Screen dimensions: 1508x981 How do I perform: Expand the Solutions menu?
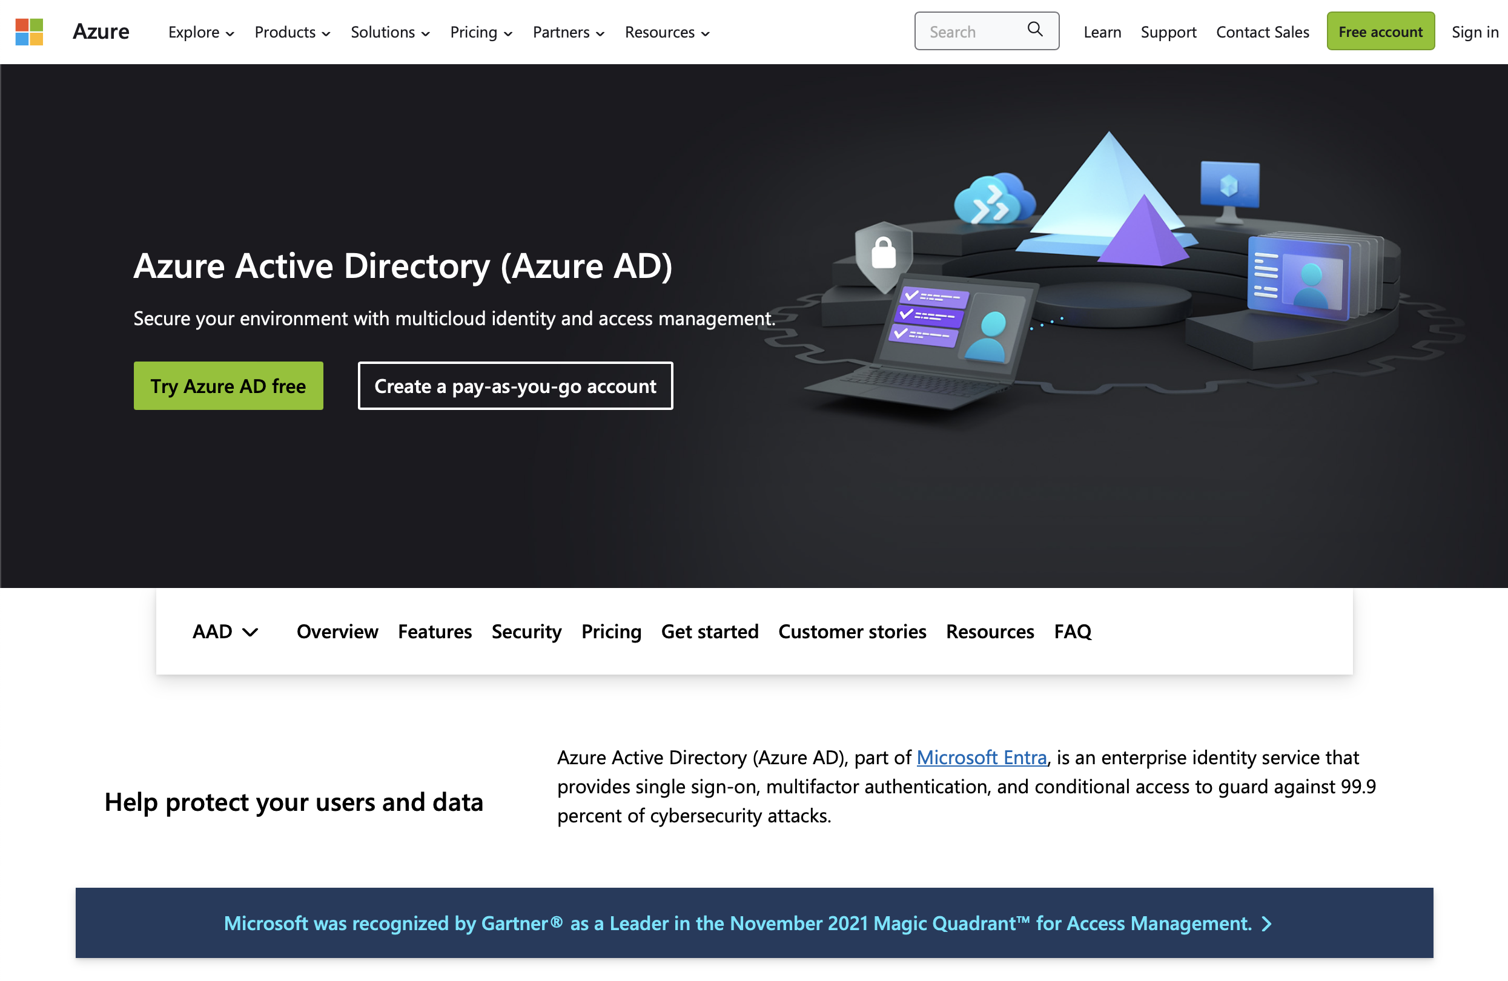coord(389,32)
